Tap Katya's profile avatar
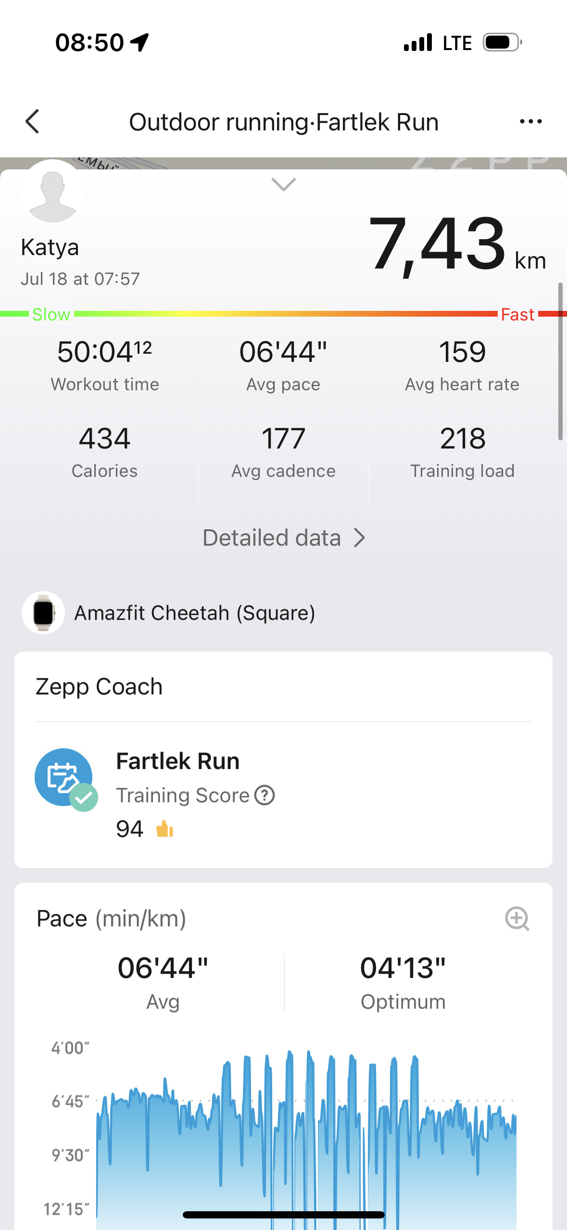The height and width of the screenshot is (1230, 567). (52, 192)
